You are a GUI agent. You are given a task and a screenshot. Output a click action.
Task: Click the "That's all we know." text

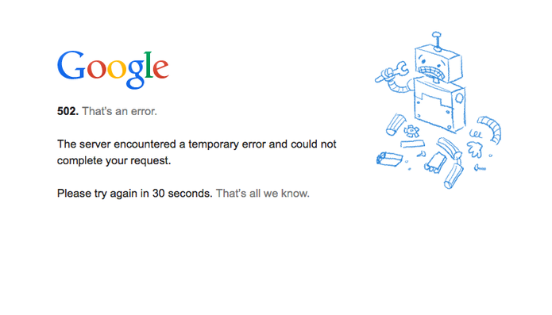[x=263, y=194]
